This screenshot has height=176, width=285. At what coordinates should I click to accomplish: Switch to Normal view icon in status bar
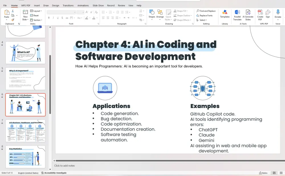[274, 173]
